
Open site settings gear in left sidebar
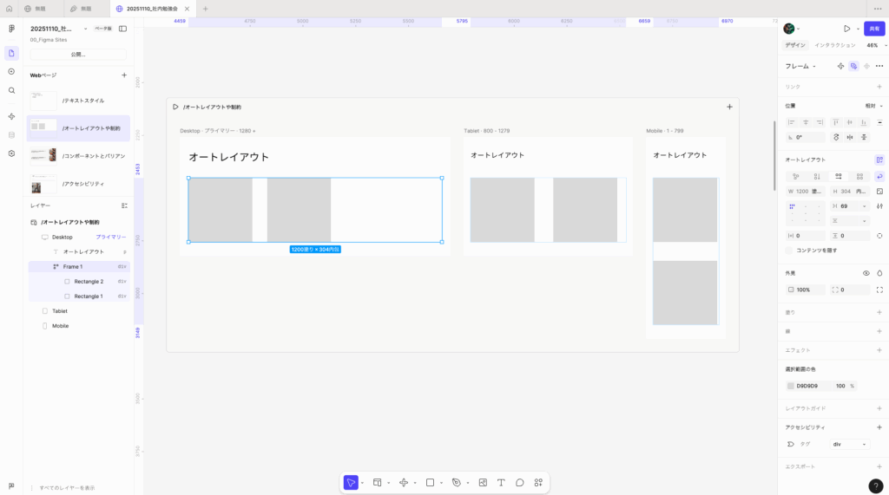click(11, 153)
